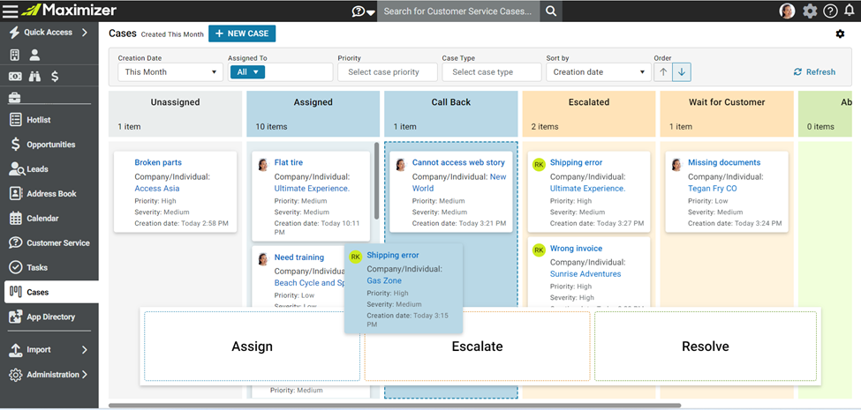Open the user profile avatar

787,11
